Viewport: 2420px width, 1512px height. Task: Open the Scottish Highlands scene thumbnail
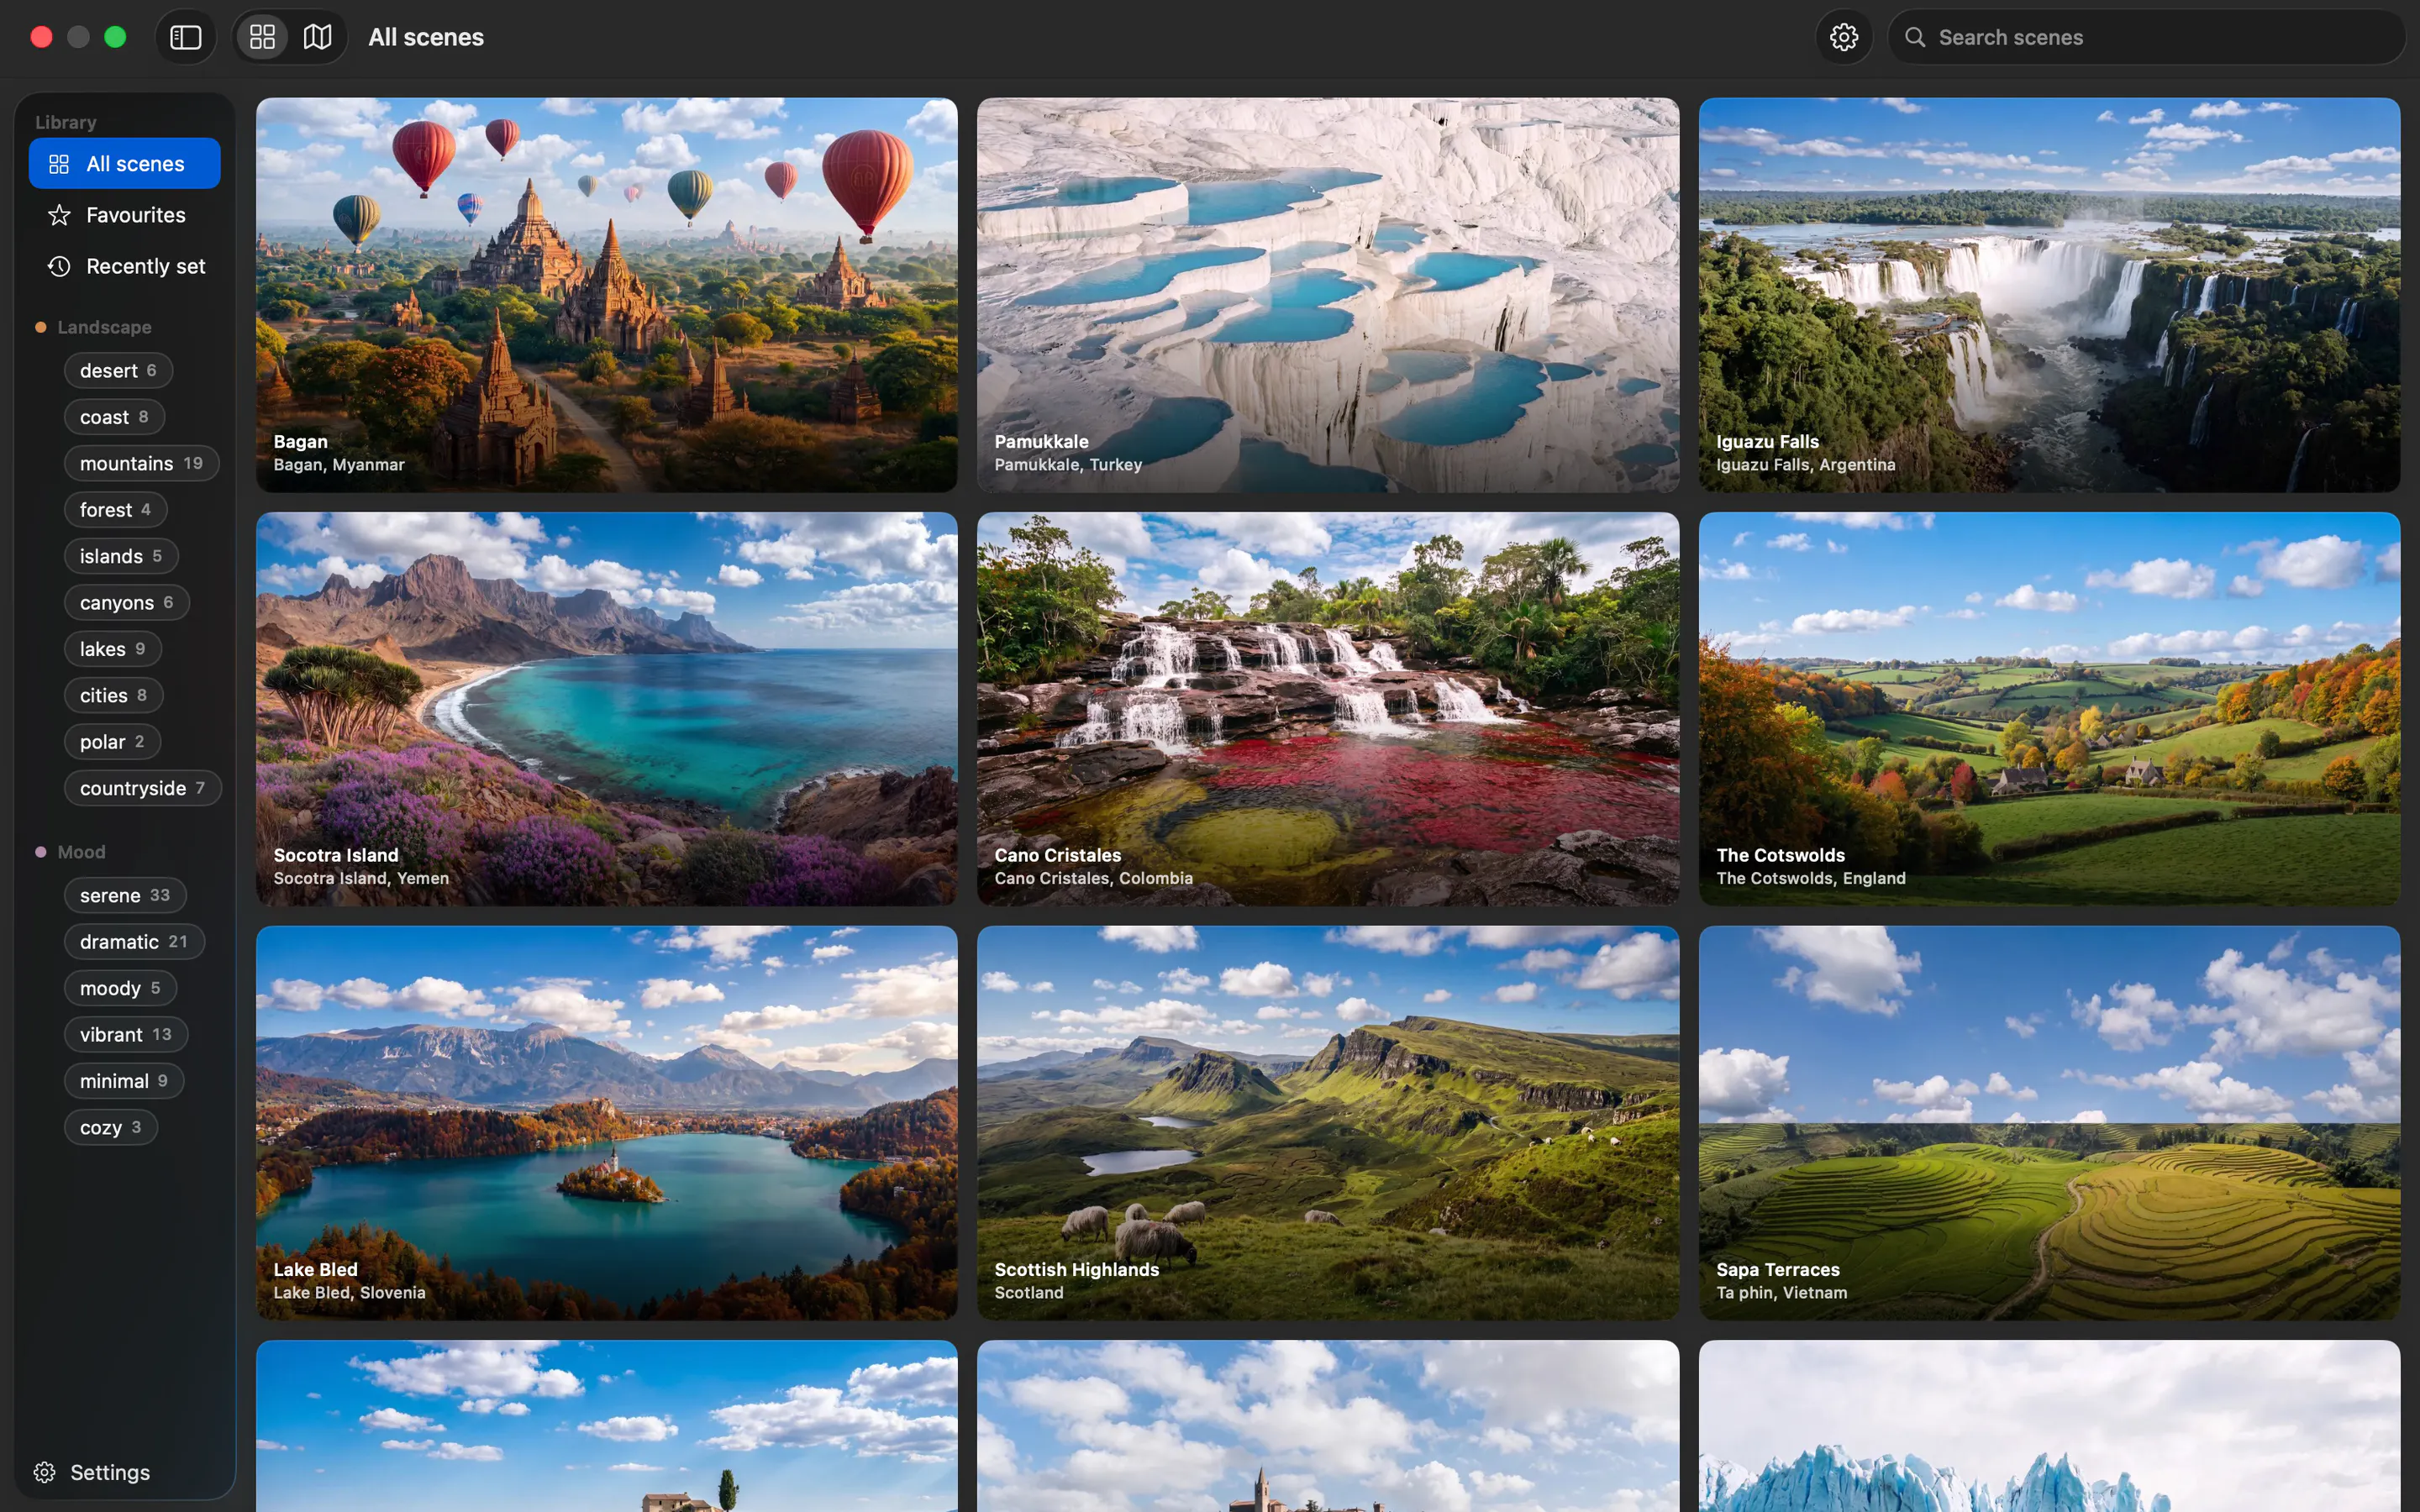point(1327,1122)
